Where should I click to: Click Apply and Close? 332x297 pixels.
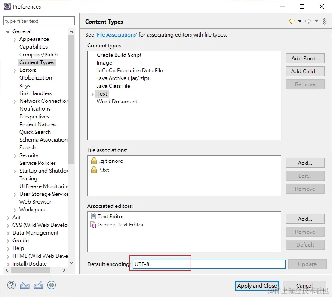[257, 285]
